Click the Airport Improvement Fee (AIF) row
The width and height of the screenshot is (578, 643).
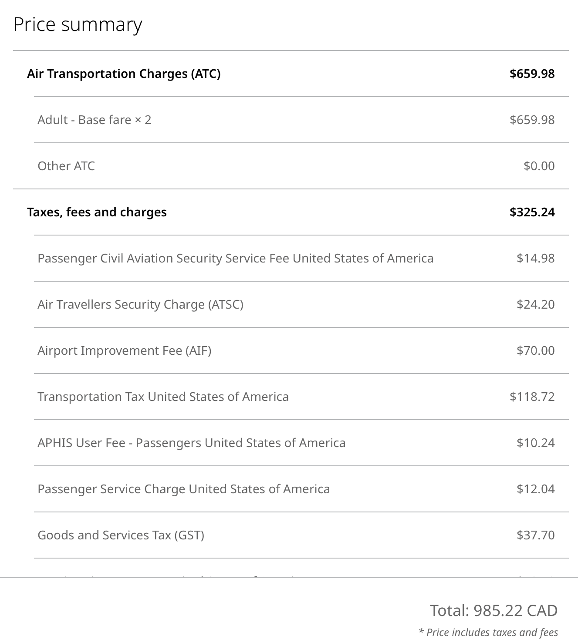tap(124, 350)
